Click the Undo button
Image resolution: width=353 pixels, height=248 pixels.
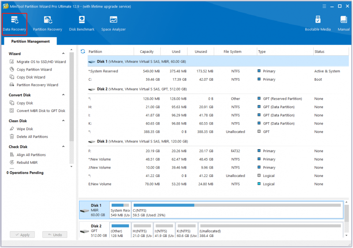tap(55, 235)
